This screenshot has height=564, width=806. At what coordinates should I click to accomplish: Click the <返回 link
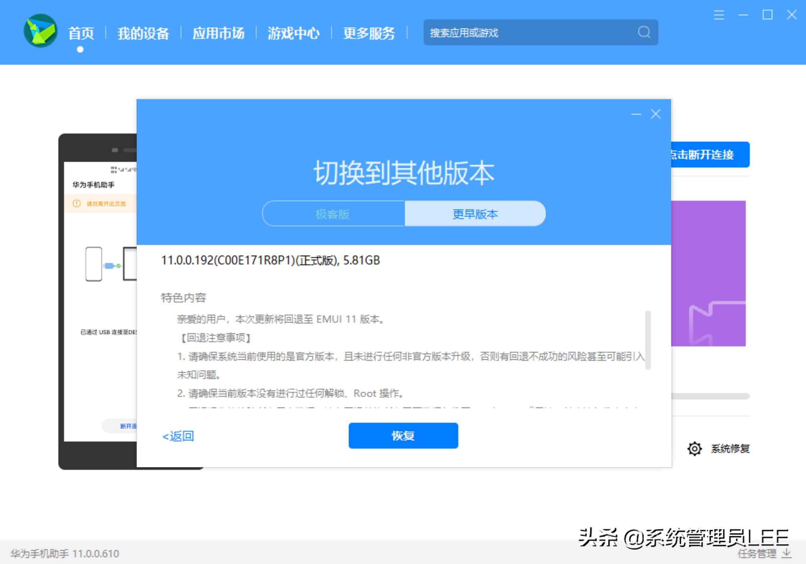(178, 436)
